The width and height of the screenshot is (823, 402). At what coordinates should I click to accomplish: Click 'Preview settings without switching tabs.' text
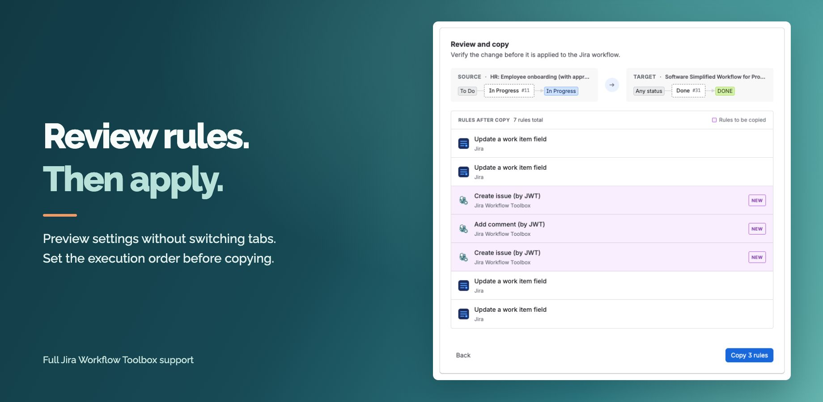(159, 239)
